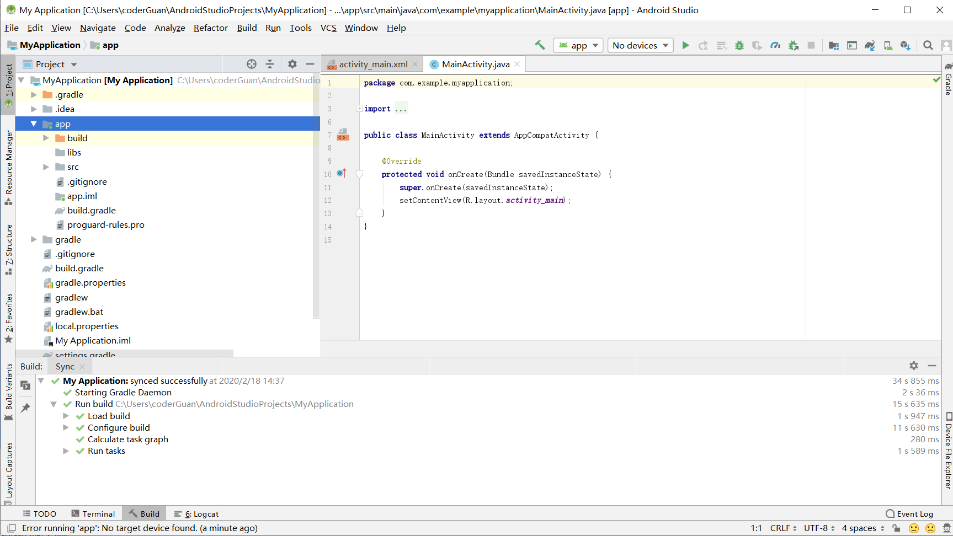Expand the Configure build node
953x536 pixels.
pyautogui.click(x=66, y=427)
